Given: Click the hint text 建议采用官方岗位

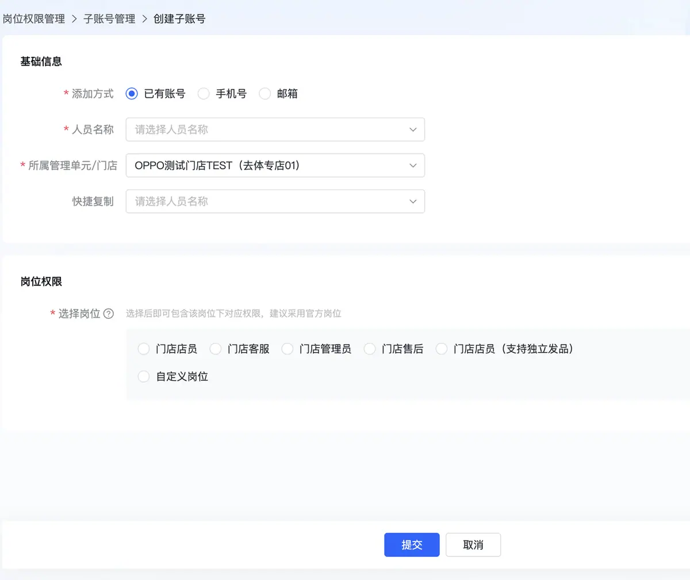Looking at the screenshot, I should pyautogui.click(x=306, y=314).
